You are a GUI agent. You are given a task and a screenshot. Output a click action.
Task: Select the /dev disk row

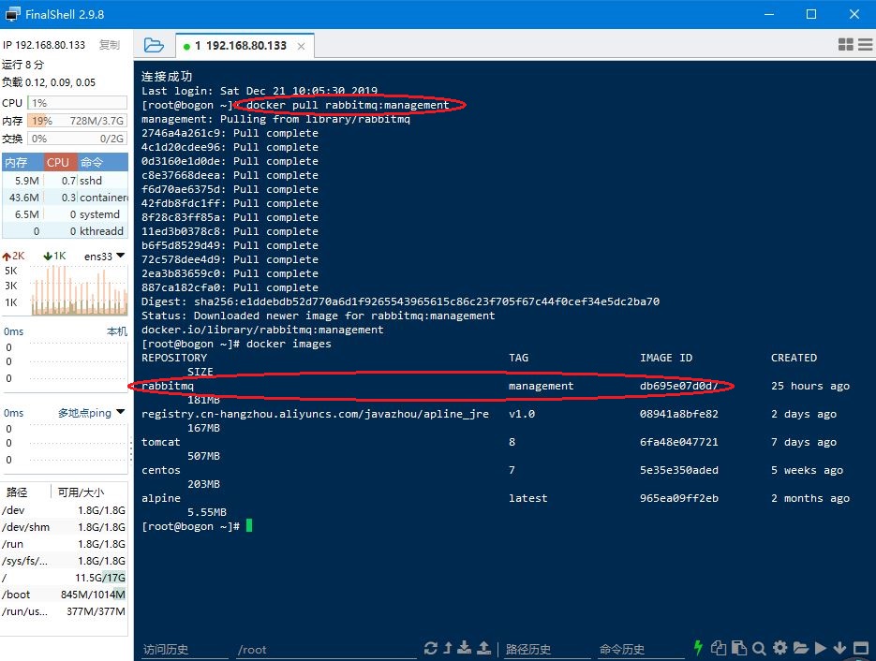[x=65, y=510]
